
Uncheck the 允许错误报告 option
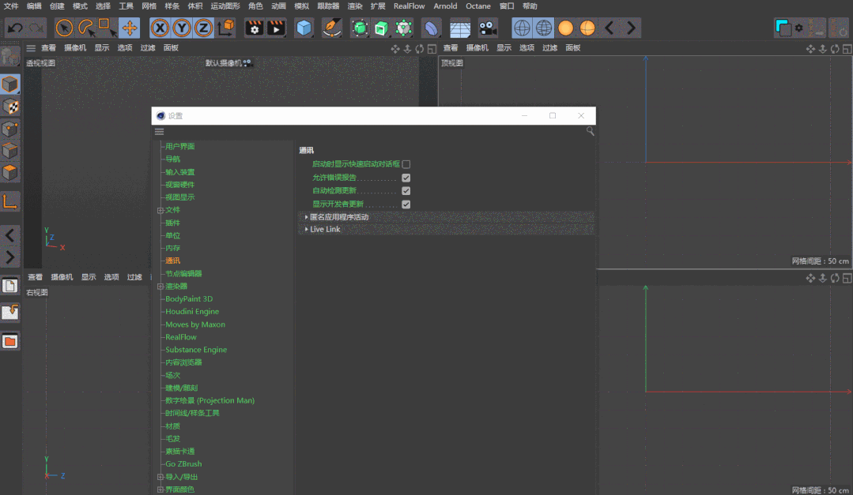406,178
